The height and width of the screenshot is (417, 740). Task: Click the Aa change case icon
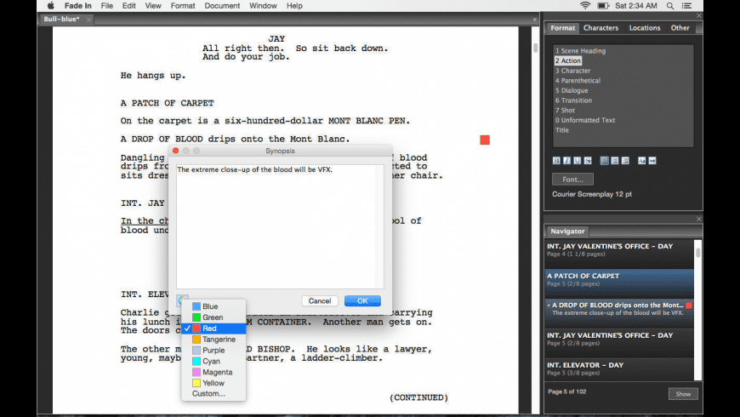coord(642,161)
